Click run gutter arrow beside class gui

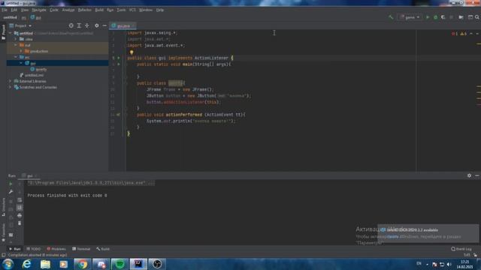[119, 58]
